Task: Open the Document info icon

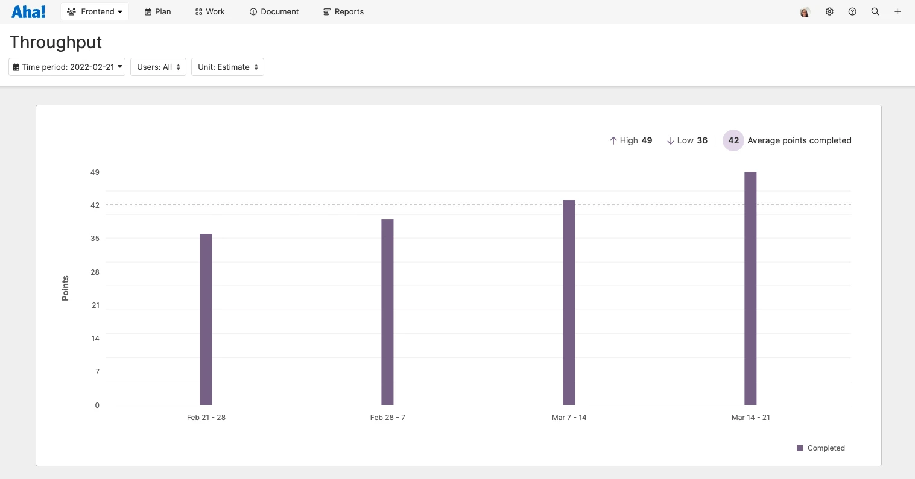Action: pyautogui.click(x=253, y=11)
